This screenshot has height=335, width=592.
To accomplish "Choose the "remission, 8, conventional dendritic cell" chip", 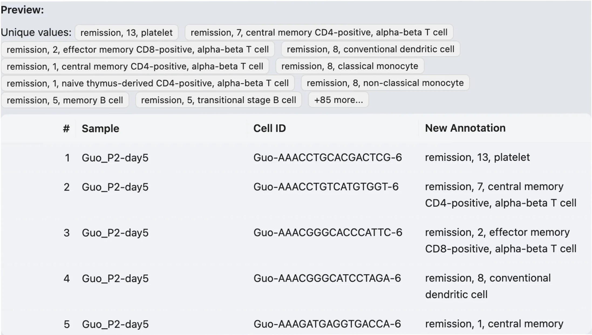I will pos(370,49).
